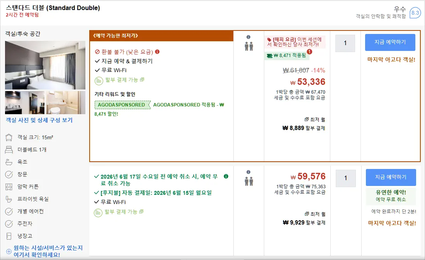Click the price ₩ 59,576
This screenshot has width=425, height=260.
click(308, 176)
